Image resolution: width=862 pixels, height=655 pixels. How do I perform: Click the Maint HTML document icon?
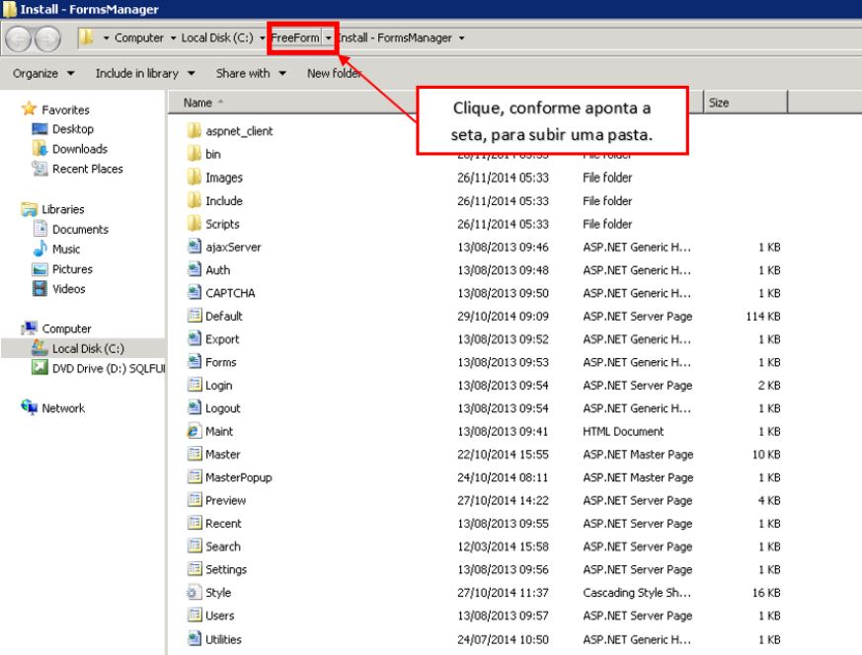(x=195, y=431)
